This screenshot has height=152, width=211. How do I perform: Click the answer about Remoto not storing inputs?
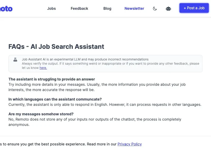tap(95, 122)
